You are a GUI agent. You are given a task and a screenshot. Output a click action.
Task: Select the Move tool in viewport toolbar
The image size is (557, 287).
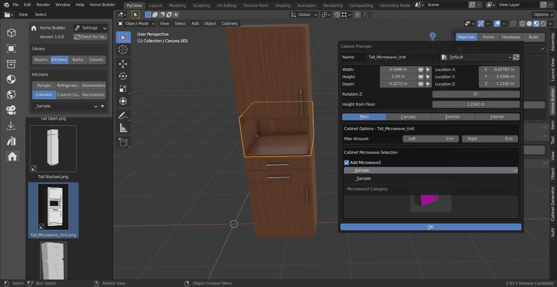(123, 64)
